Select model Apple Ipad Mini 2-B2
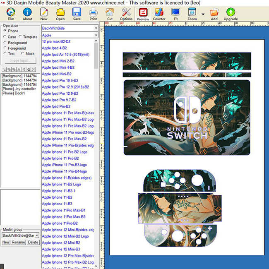Image resolution: width=269 pixels, height=269 pixels. pos(58,61)
